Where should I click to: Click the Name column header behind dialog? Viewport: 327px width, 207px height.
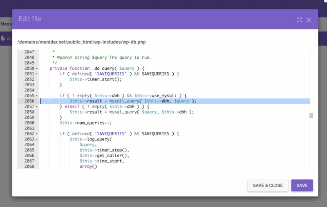coord(6,24)
